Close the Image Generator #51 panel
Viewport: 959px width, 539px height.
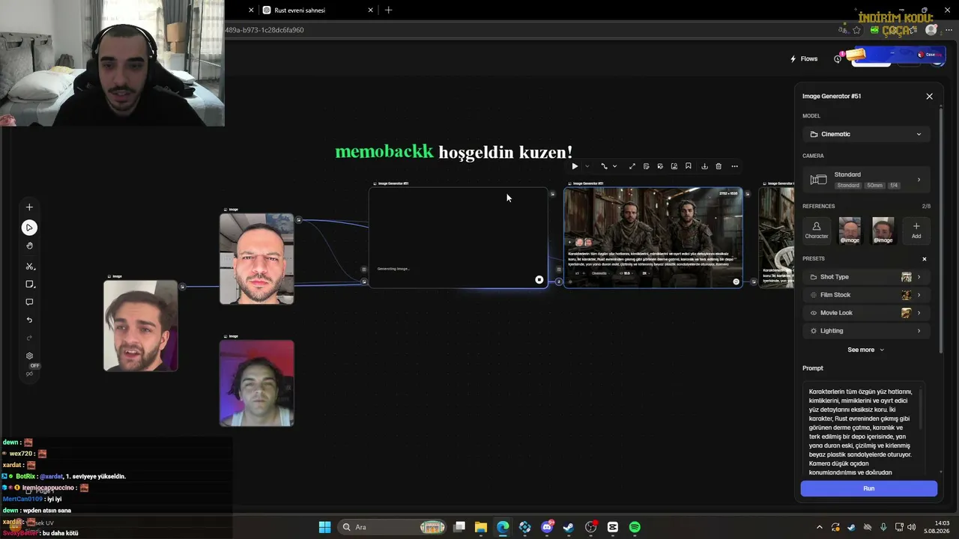pos(930,97)
